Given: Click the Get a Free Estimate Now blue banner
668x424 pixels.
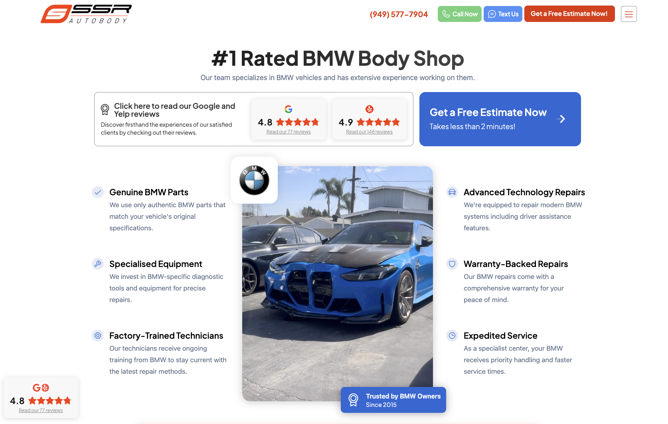Looking at the screenshot, I should 500,119.
